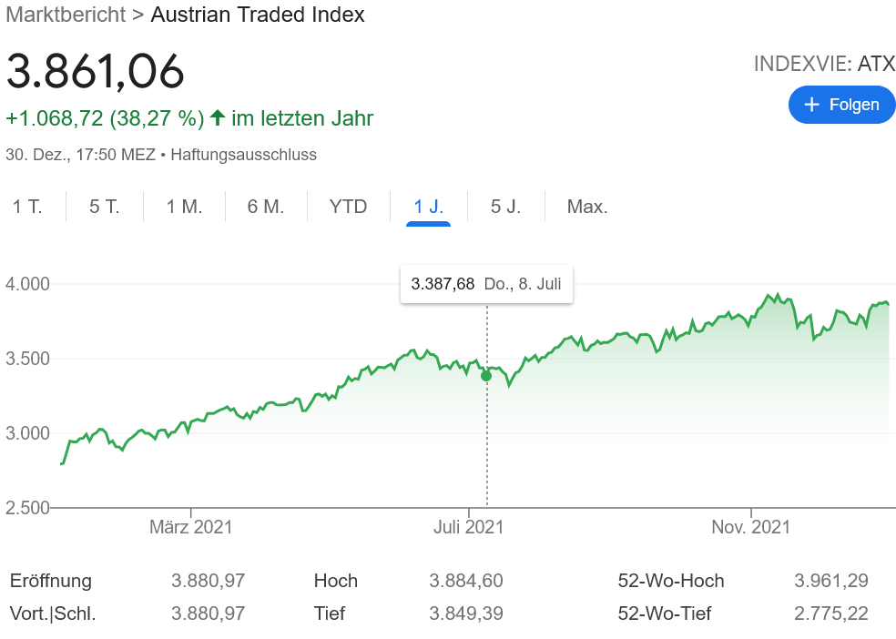Select the 1 T. time range tab
Screen dimensions: 896x639
tap(27, 207)
